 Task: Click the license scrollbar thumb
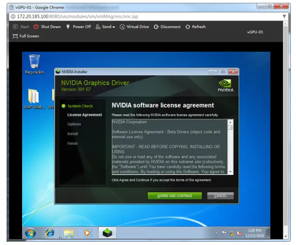[230, 127]
